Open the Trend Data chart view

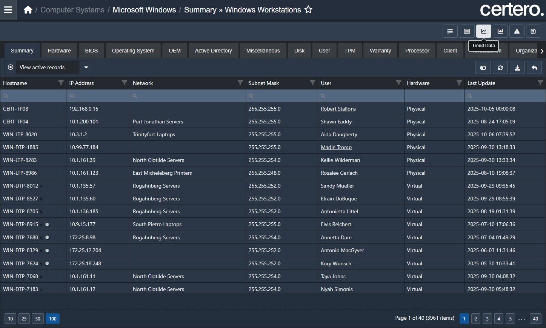click(483, 31)
